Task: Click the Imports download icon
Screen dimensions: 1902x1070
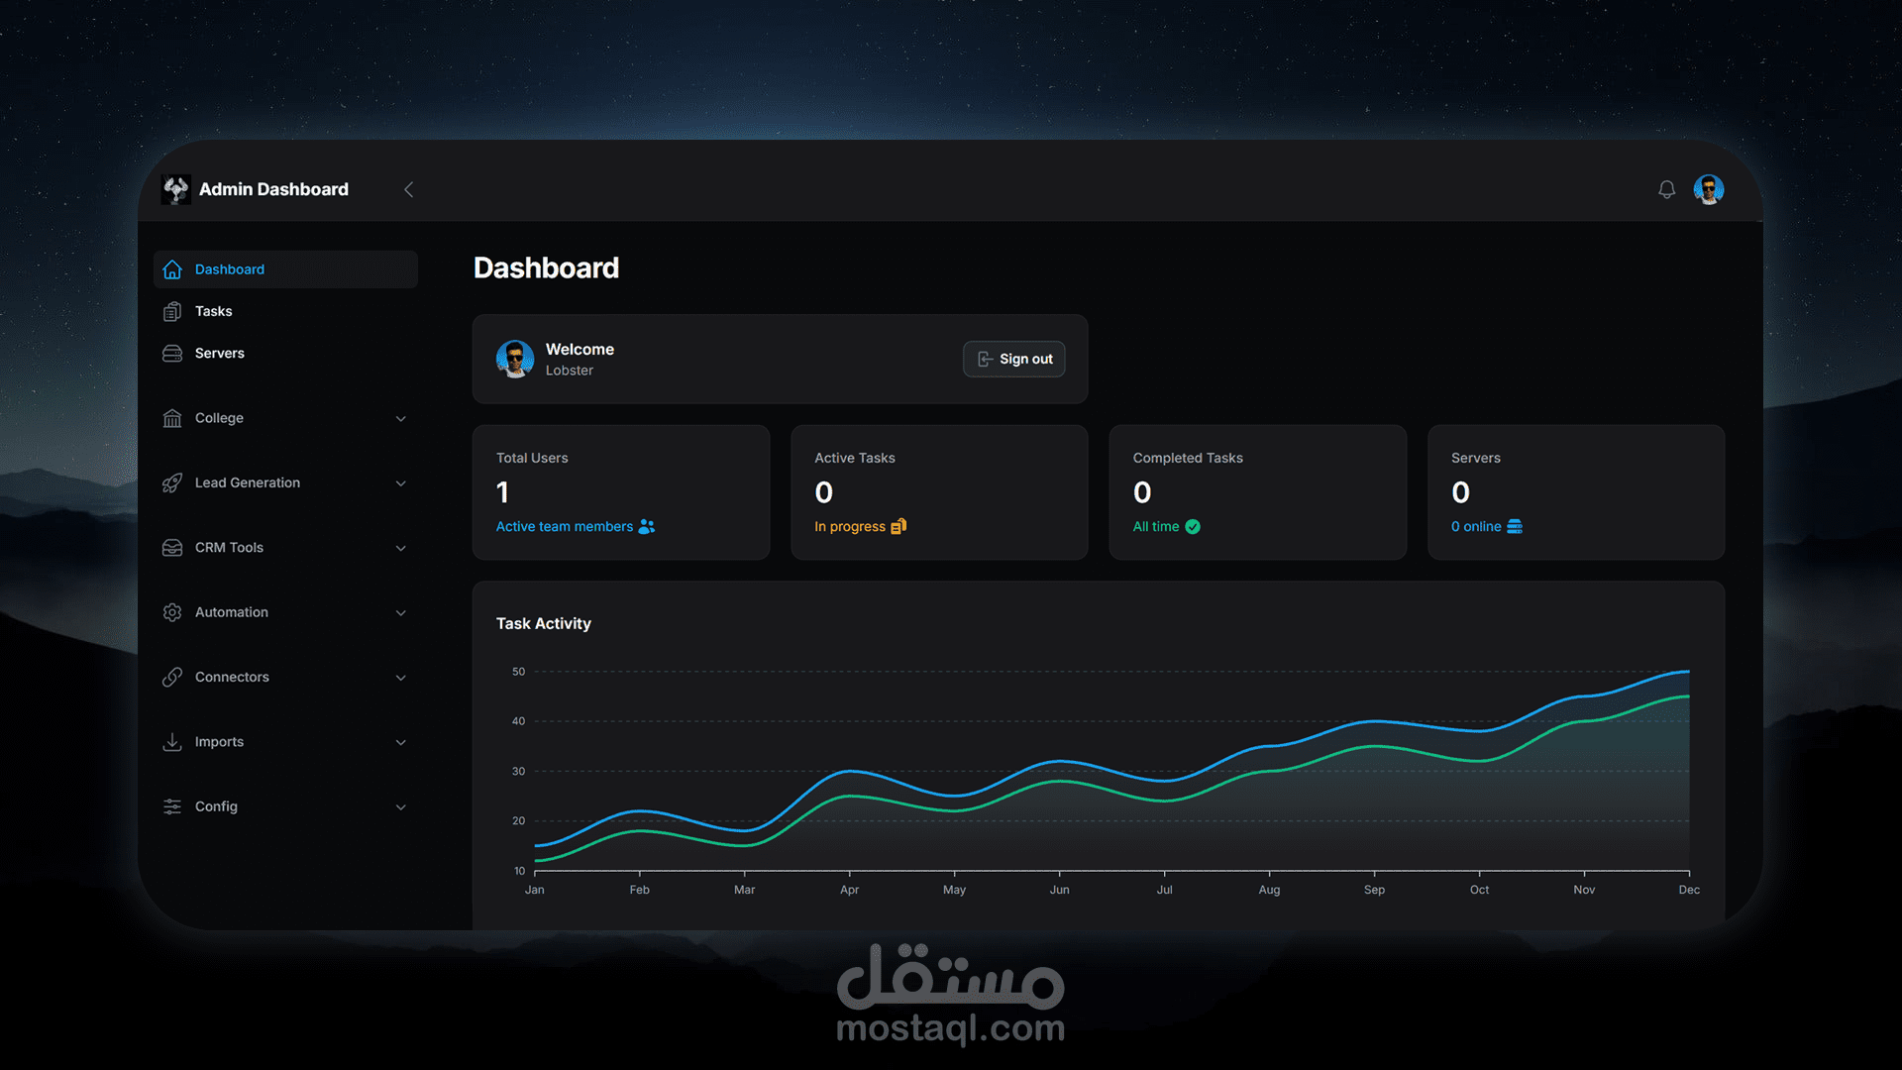Action: click(x=172, y=742)
